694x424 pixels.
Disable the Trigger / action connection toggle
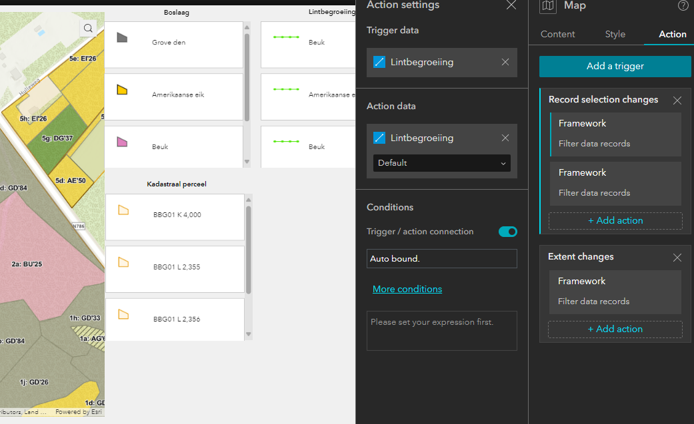[x=507, y=232]
